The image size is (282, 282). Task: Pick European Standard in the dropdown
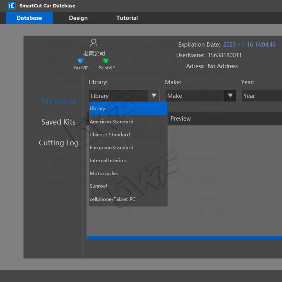click(x=112, y=148)
